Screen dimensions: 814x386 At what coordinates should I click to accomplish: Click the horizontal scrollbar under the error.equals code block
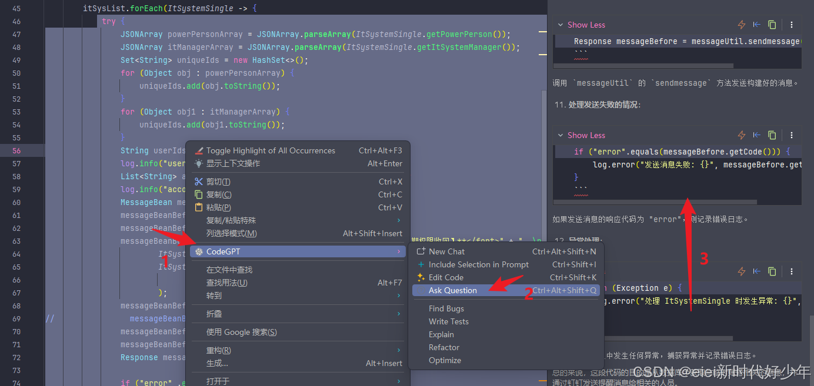655,202
